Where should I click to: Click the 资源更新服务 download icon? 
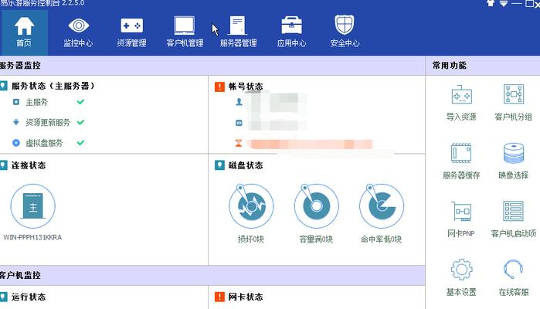pyautogui.click(x=16, y=122)
